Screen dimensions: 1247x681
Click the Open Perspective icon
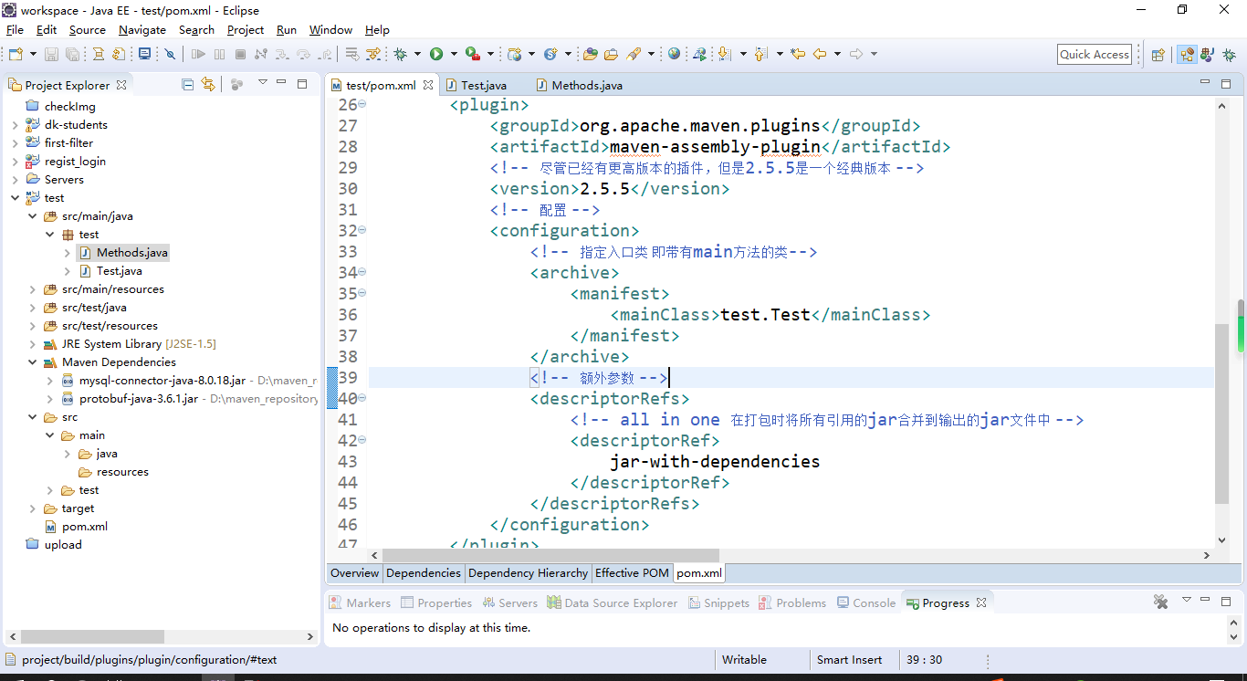(1158, 55)
